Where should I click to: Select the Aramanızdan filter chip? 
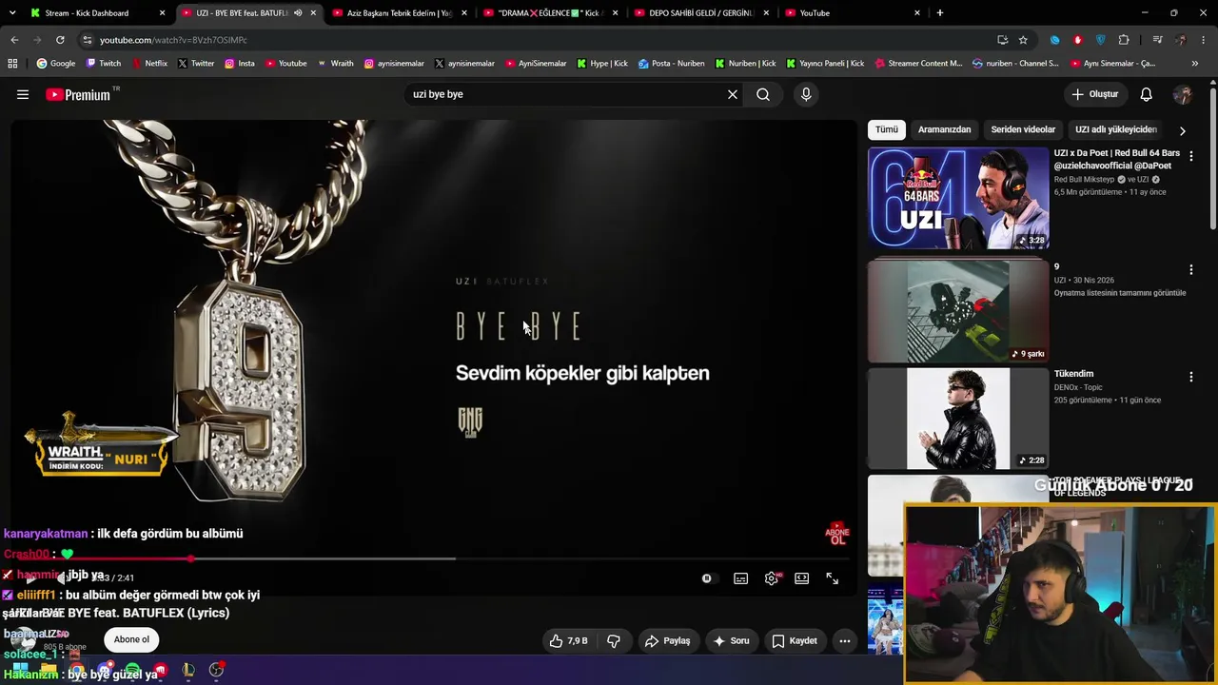[x=944, y=129]
